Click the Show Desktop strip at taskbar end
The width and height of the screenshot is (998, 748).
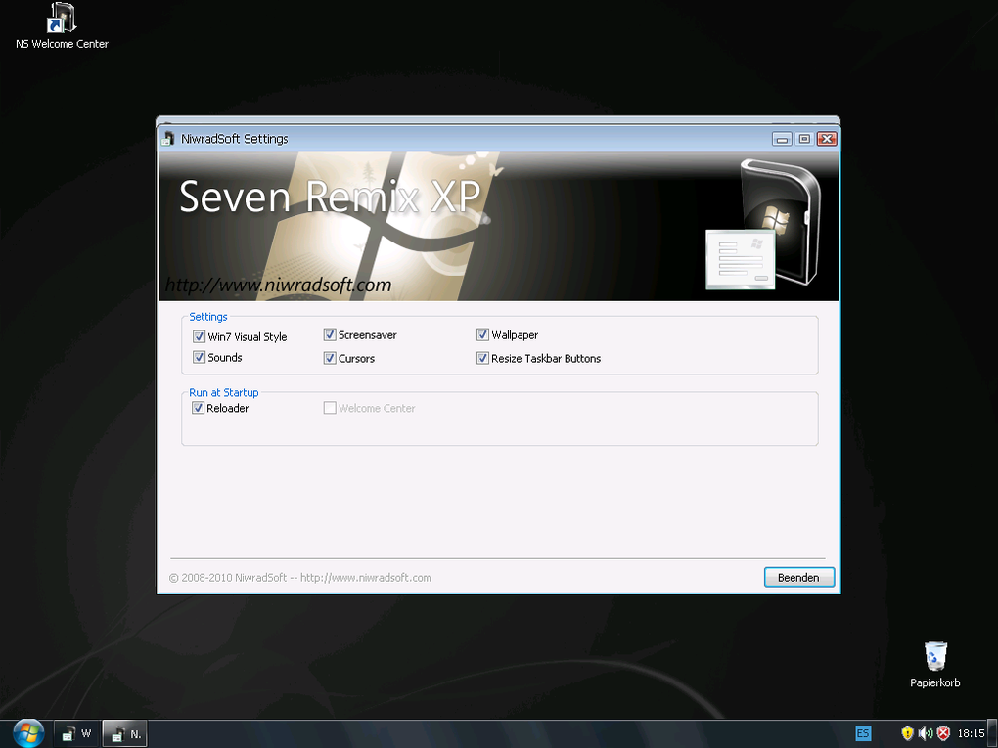click(991, 733)
